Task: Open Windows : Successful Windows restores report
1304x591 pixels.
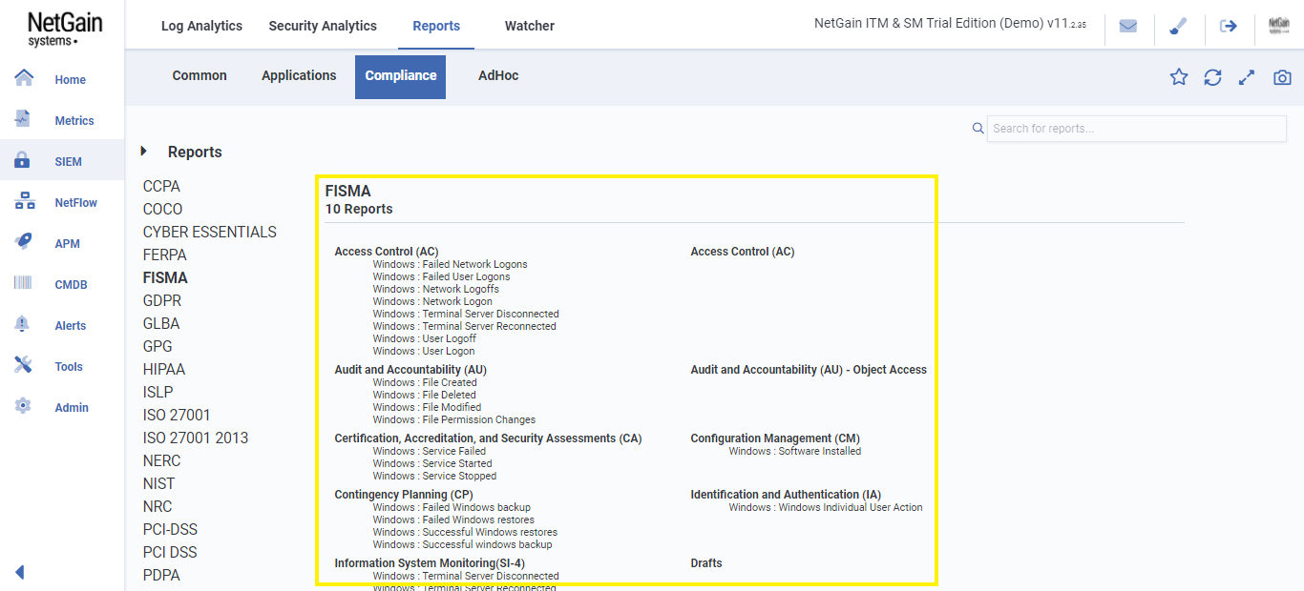Action: [465, 532]
